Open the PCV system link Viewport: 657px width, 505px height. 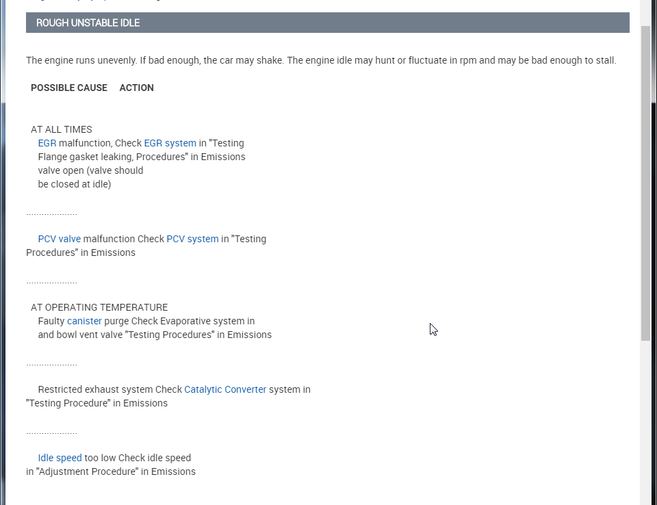point(192,239)
